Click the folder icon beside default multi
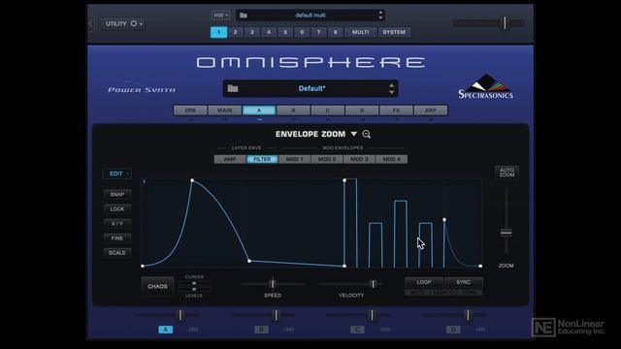 (244, 16)
